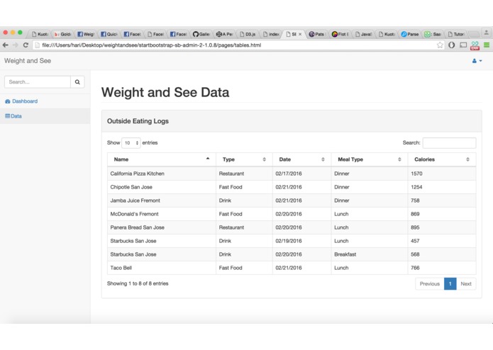
Task: Switch to the Gold tab
Action: tap(62, 34)
